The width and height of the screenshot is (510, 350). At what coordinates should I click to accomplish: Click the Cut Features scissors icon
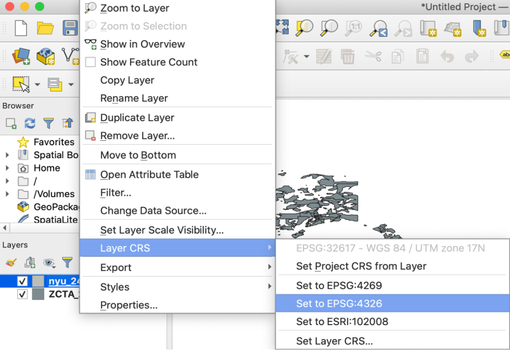373,56
